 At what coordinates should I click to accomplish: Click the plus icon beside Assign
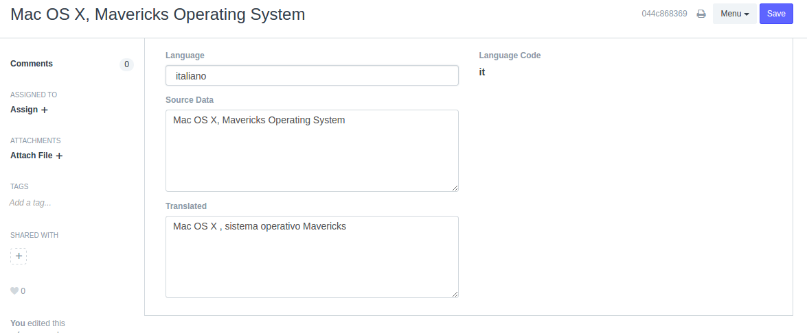tap(45, 110)
